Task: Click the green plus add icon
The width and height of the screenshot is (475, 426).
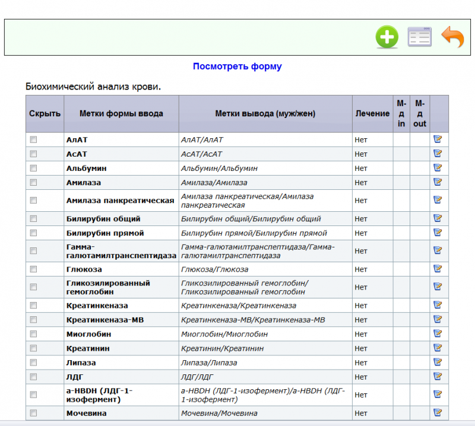Action: pos(387,37)
